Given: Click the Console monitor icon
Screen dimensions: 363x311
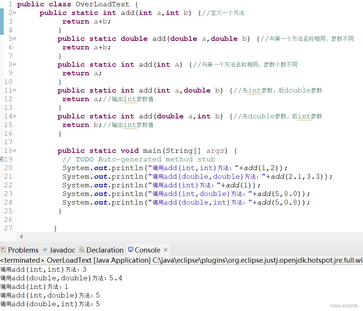Looking at the screenshot, I should (130, 249).
